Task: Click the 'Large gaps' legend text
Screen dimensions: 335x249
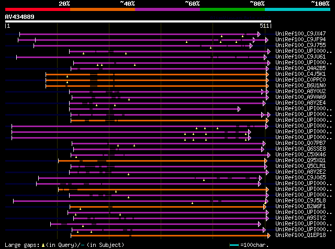Action: (x=22, y=245)
